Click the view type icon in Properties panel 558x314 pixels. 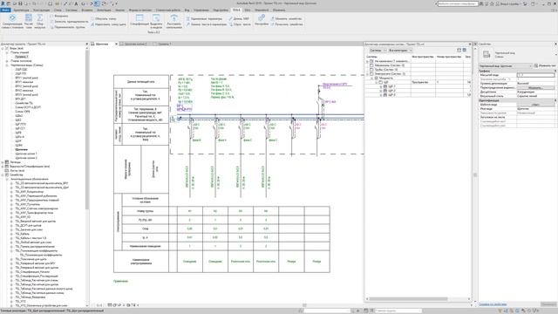pyautogui.click(x=487, y=54)
